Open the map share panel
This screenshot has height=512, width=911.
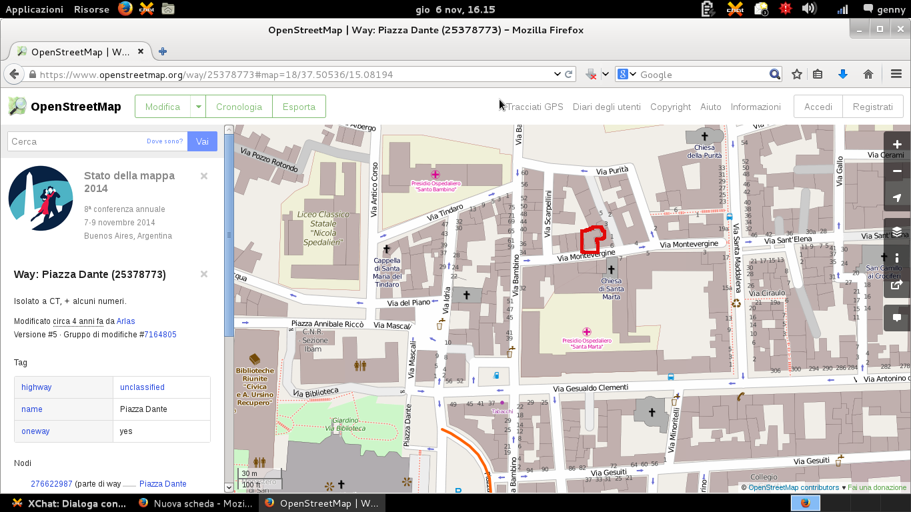point(897,285)
